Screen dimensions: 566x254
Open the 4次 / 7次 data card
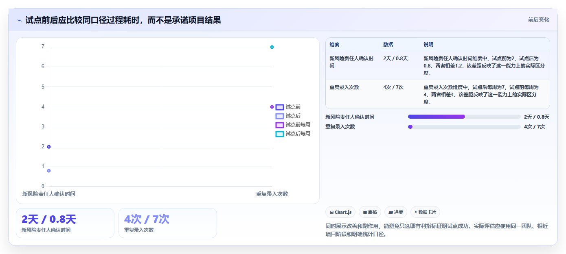pyautogui.click(x=168, y=223)
